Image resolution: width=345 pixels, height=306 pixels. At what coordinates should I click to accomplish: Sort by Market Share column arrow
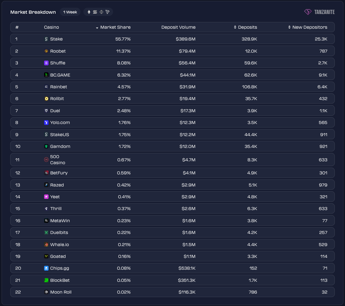[97, 28]
